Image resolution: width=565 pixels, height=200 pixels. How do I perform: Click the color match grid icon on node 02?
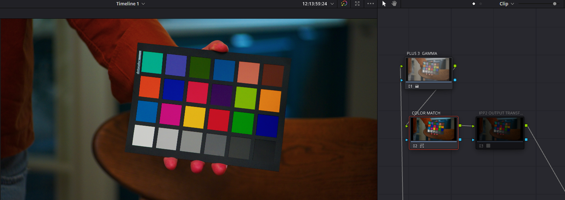point(422,145)
